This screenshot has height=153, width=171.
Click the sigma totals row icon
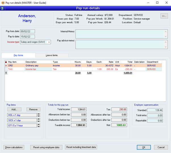[6, 73]
